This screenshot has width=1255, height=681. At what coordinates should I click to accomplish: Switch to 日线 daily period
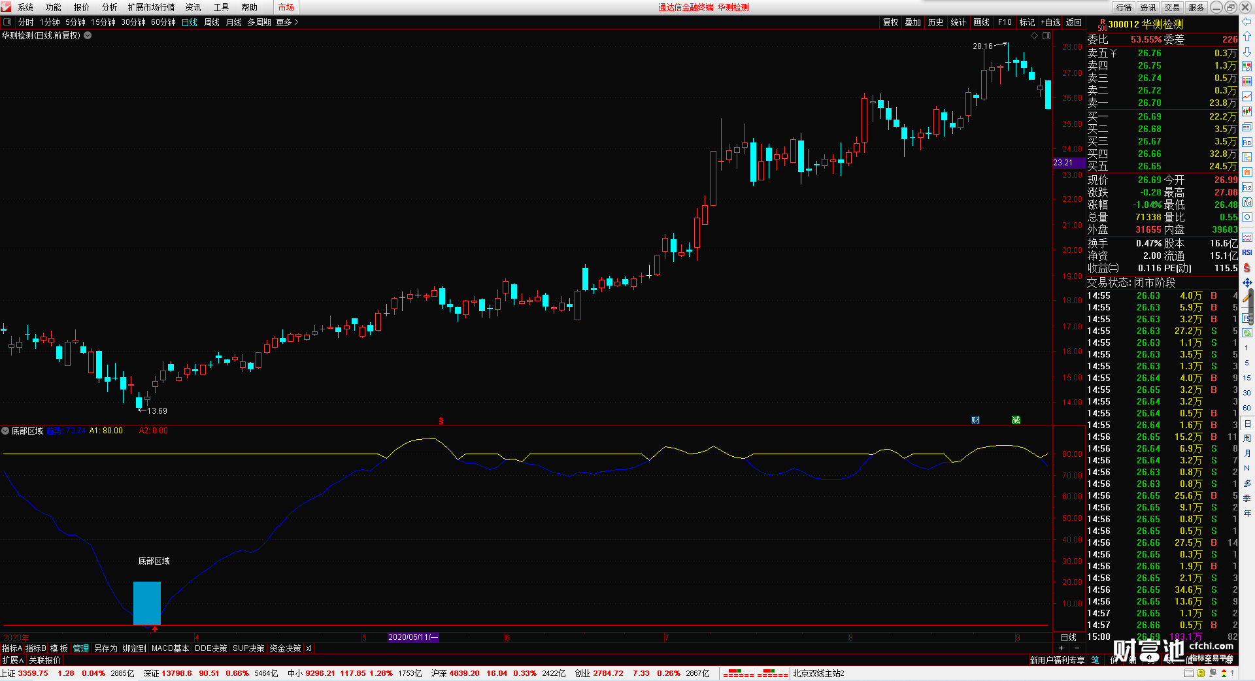[x=190, y=22]
